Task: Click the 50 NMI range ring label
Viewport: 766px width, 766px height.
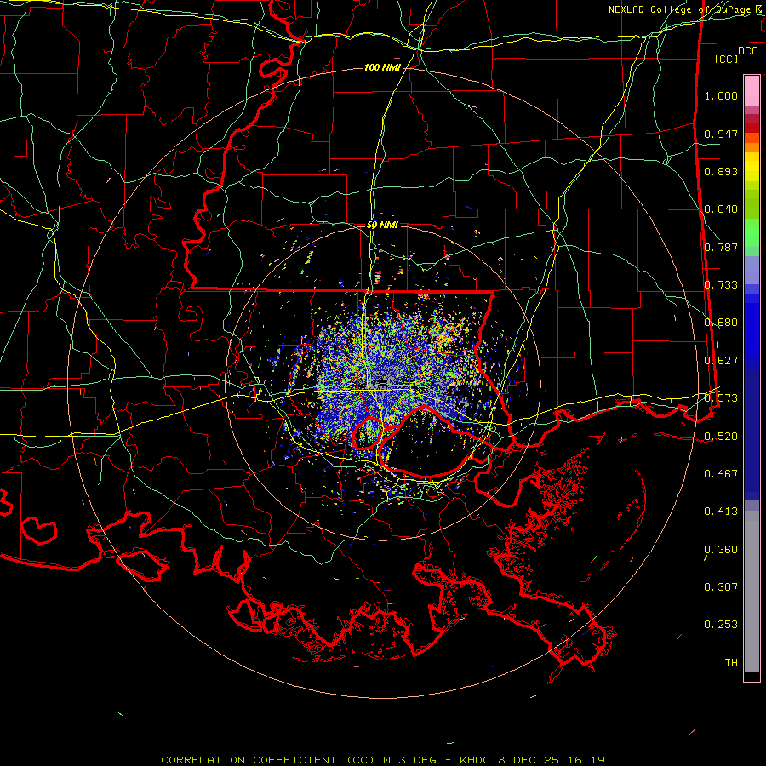Action: point(382,226)
